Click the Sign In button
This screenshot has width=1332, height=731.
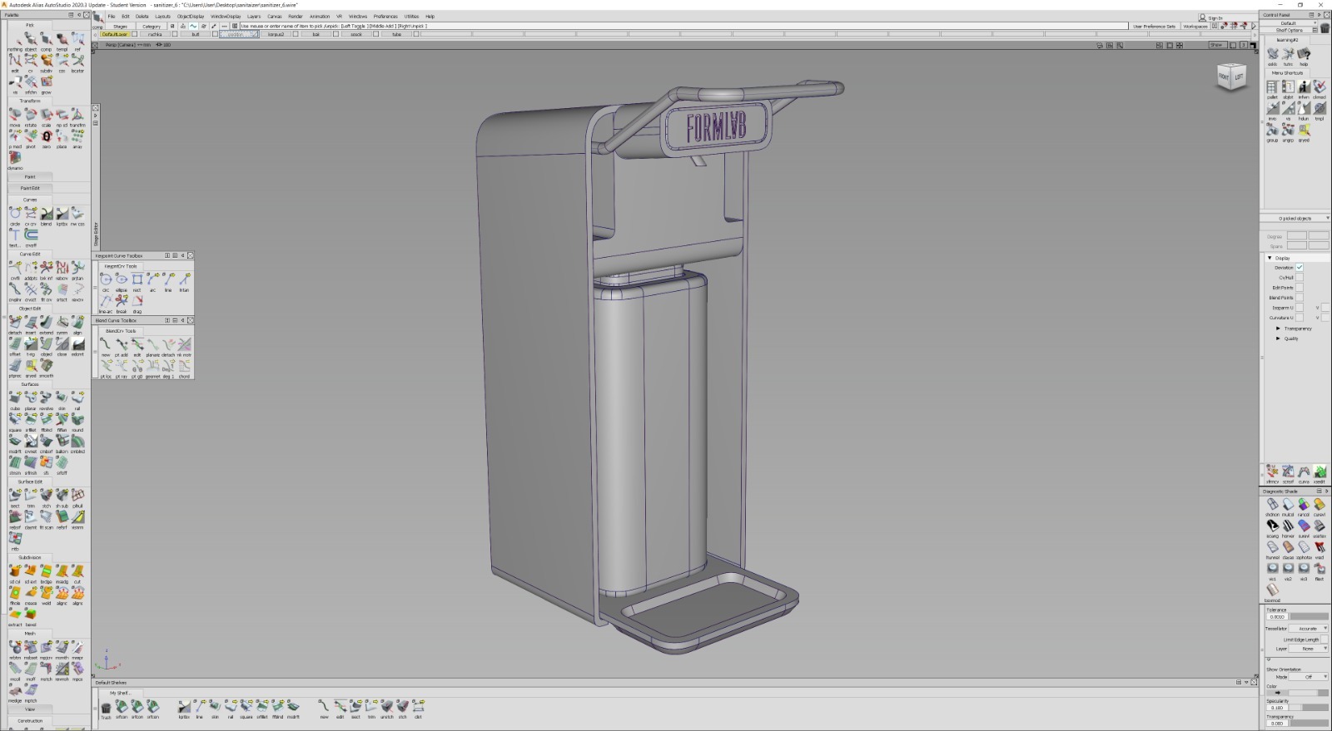[x=1211, y=17]
